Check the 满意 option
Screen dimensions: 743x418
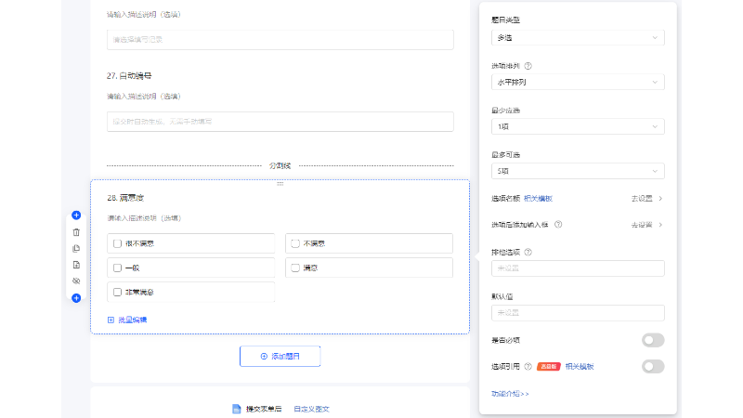pos(295,268)
